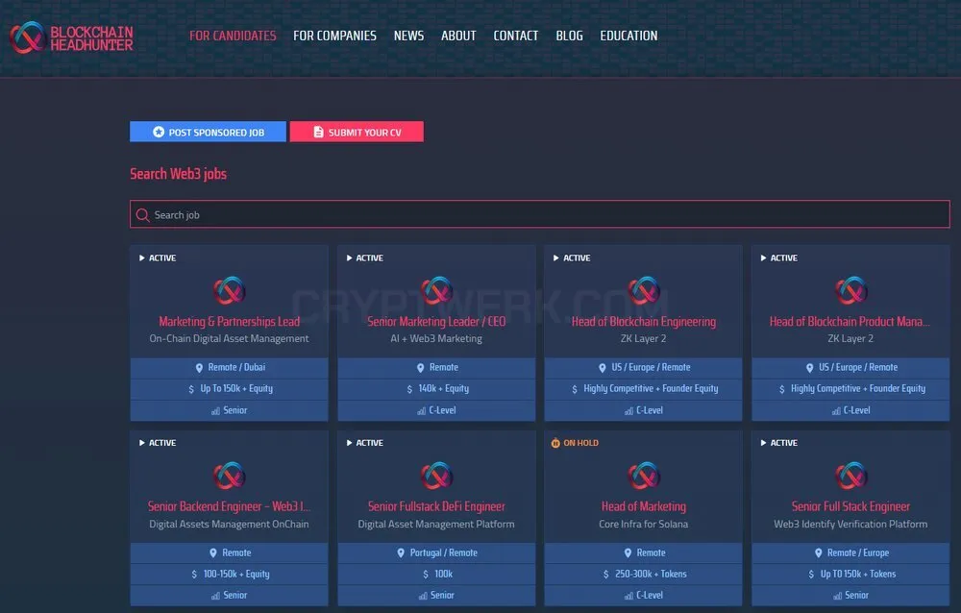Click 'On-Chain Digital Asset Management' subtitle

230,339
